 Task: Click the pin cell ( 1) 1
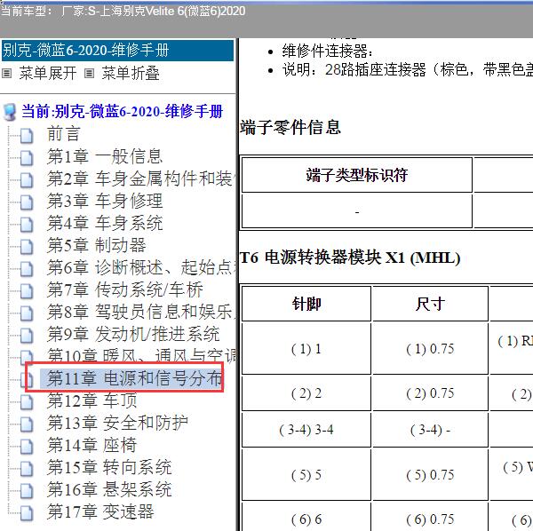(306, 349)
